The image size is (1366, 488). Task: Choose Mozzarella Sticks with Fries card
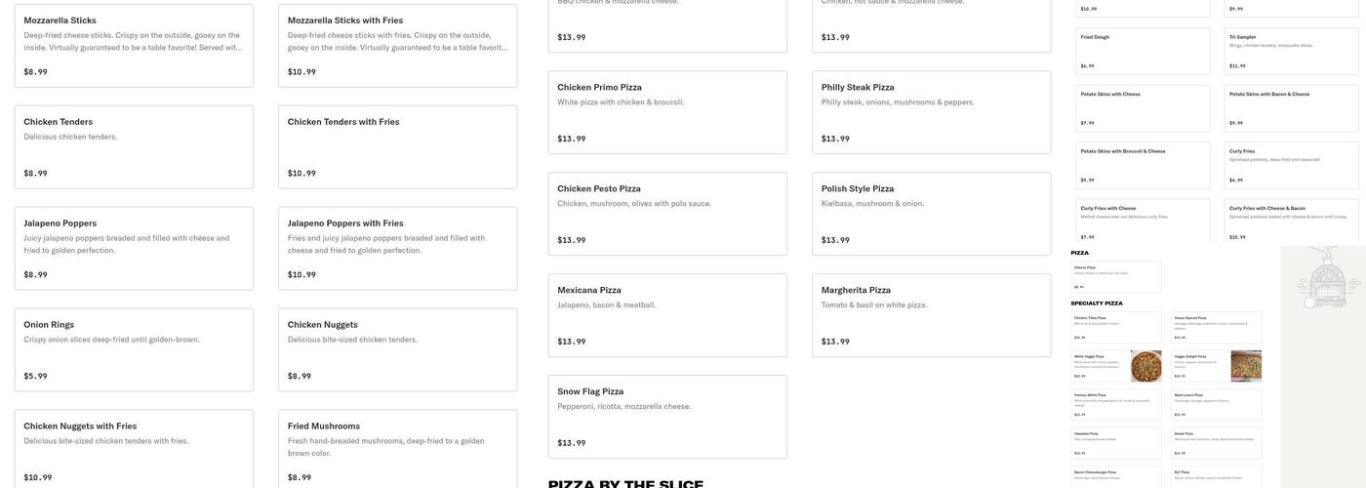(398, 46)
